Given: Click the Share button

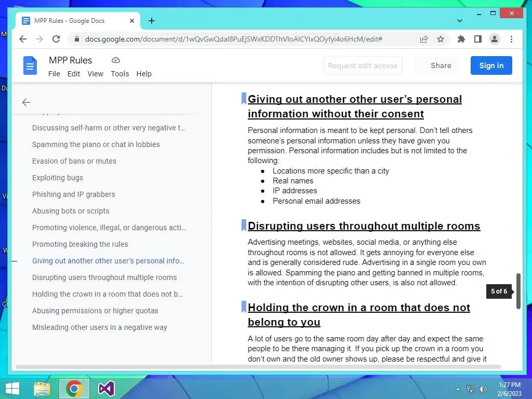Looking at the screenshot, I should click(441, 65).
